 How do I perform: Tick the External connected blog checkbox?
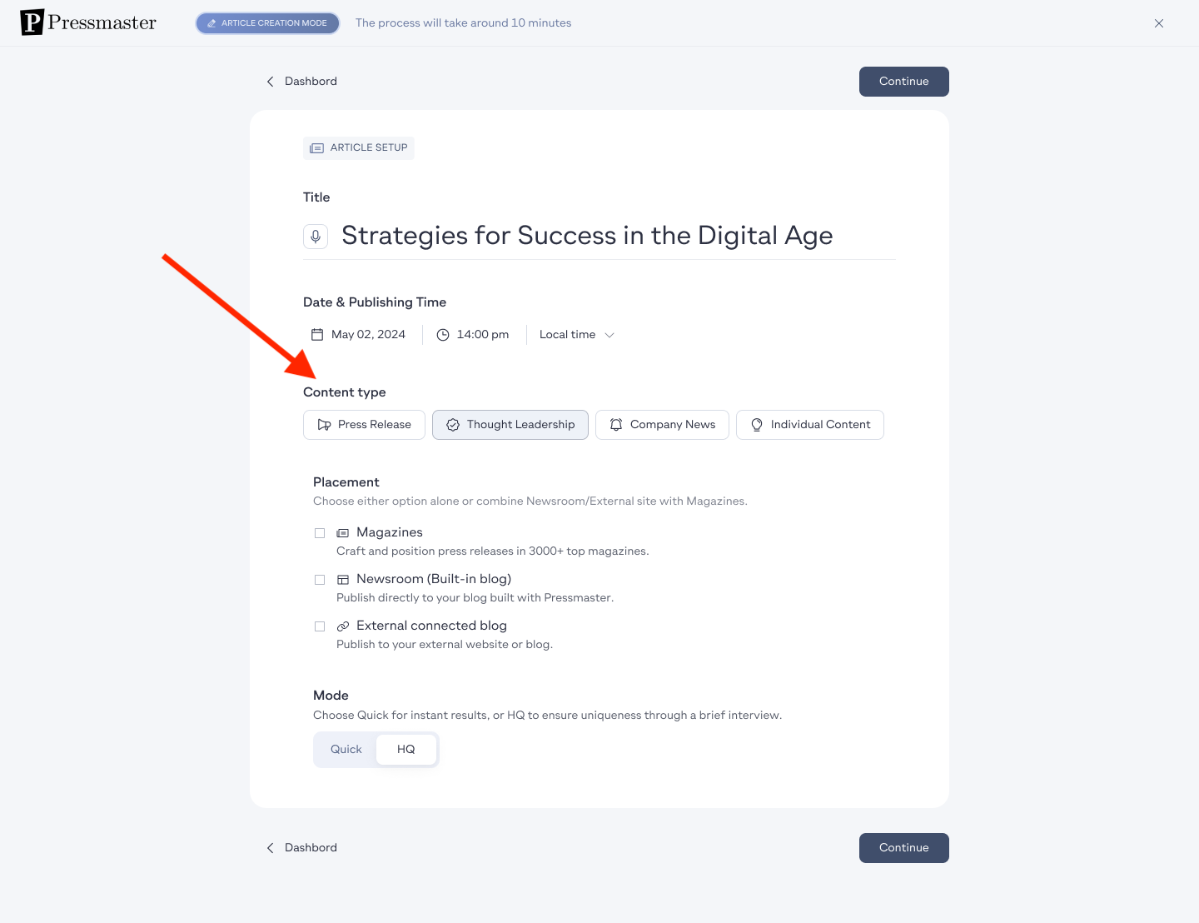click(x=320, y=626)
